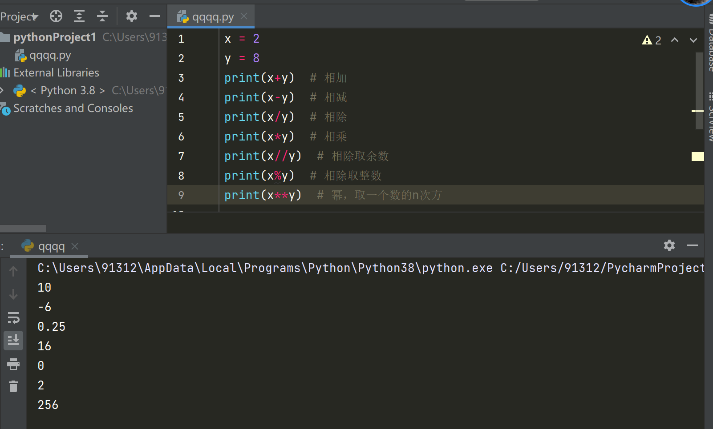The width and height of the screenshot is (713, 429).
Task: Click line number 9 in the gutter
Action: (181, 195)
